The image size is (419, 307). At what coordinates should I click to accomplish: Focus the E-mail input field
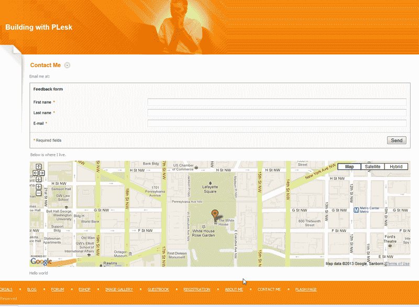277,123
